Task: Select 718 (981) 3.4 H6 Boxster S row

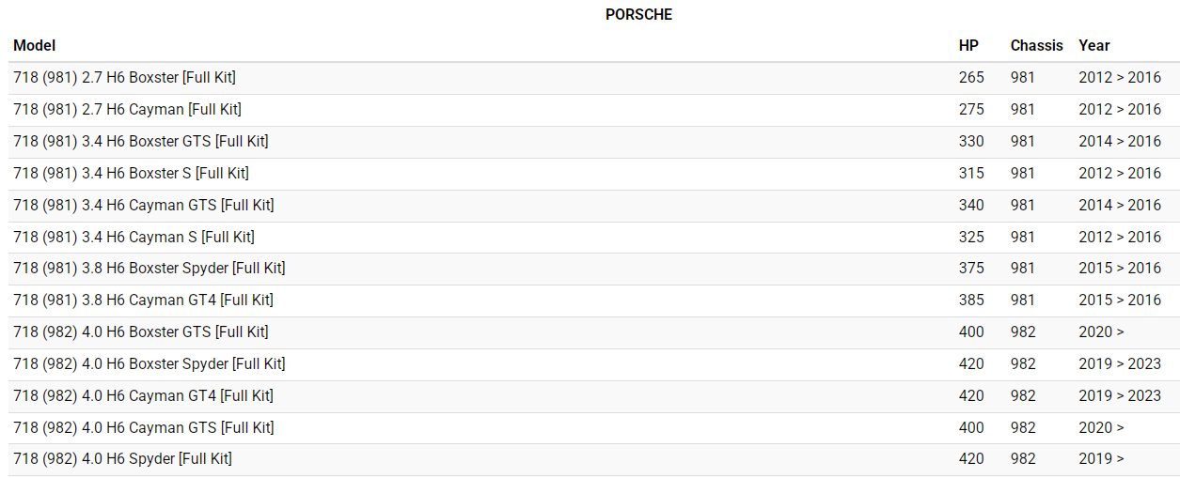Action: (x=131, y=173)
